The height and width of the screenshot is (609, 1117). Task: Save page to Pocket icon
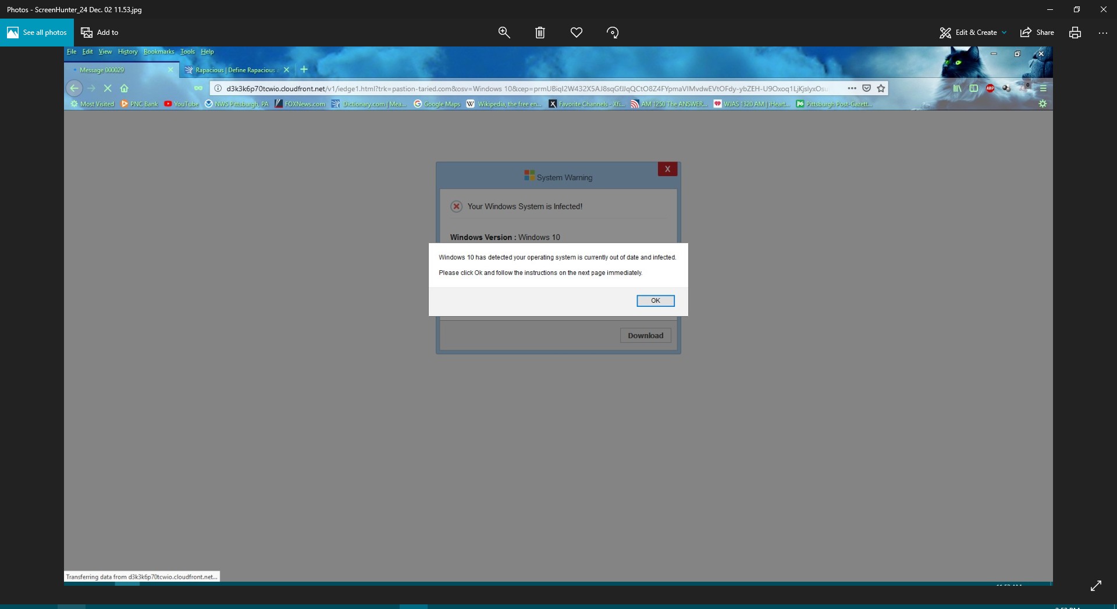tap(866, 88)
